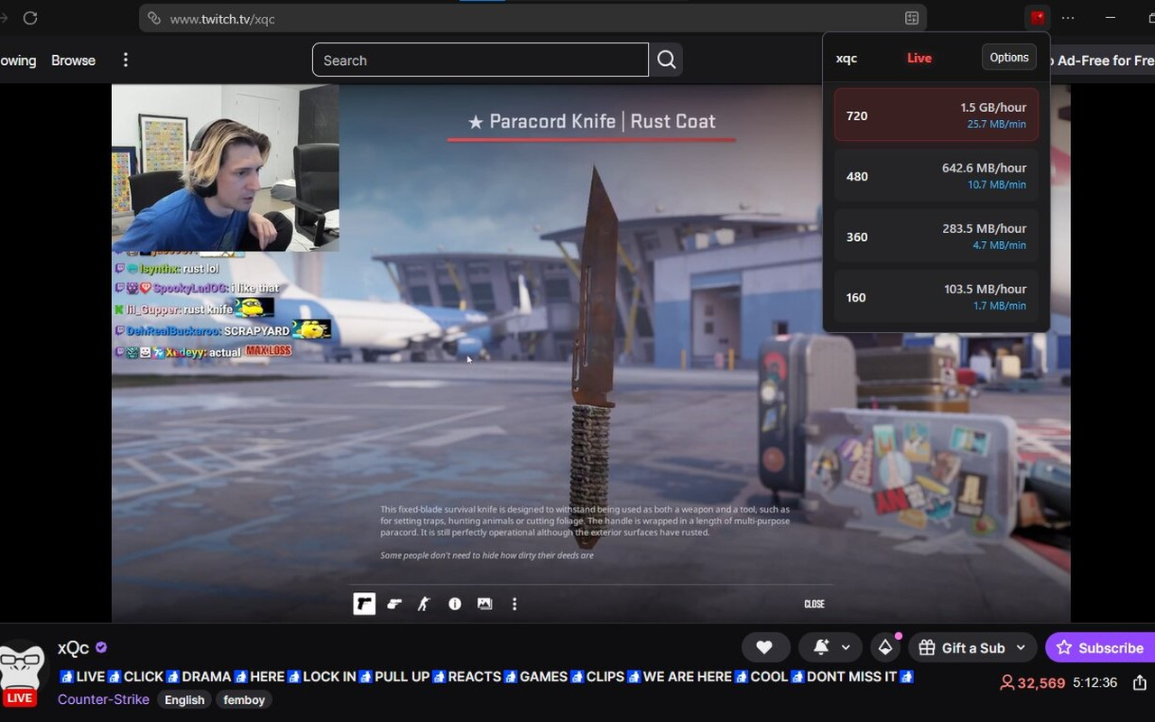1155x722 pixels.
Task: Click the notification bell icon
Action: pos(821,647)
